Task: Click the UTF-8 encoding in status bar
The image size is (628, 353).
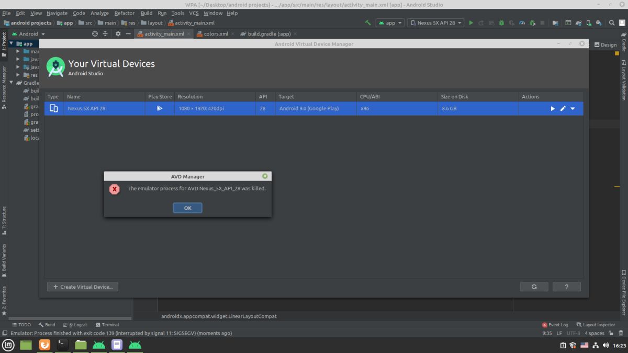Action: (x=573, y=333)
